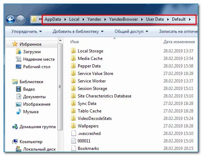
Task: Open Недавние места in the sidebar
Action: (x=39, y=59)
